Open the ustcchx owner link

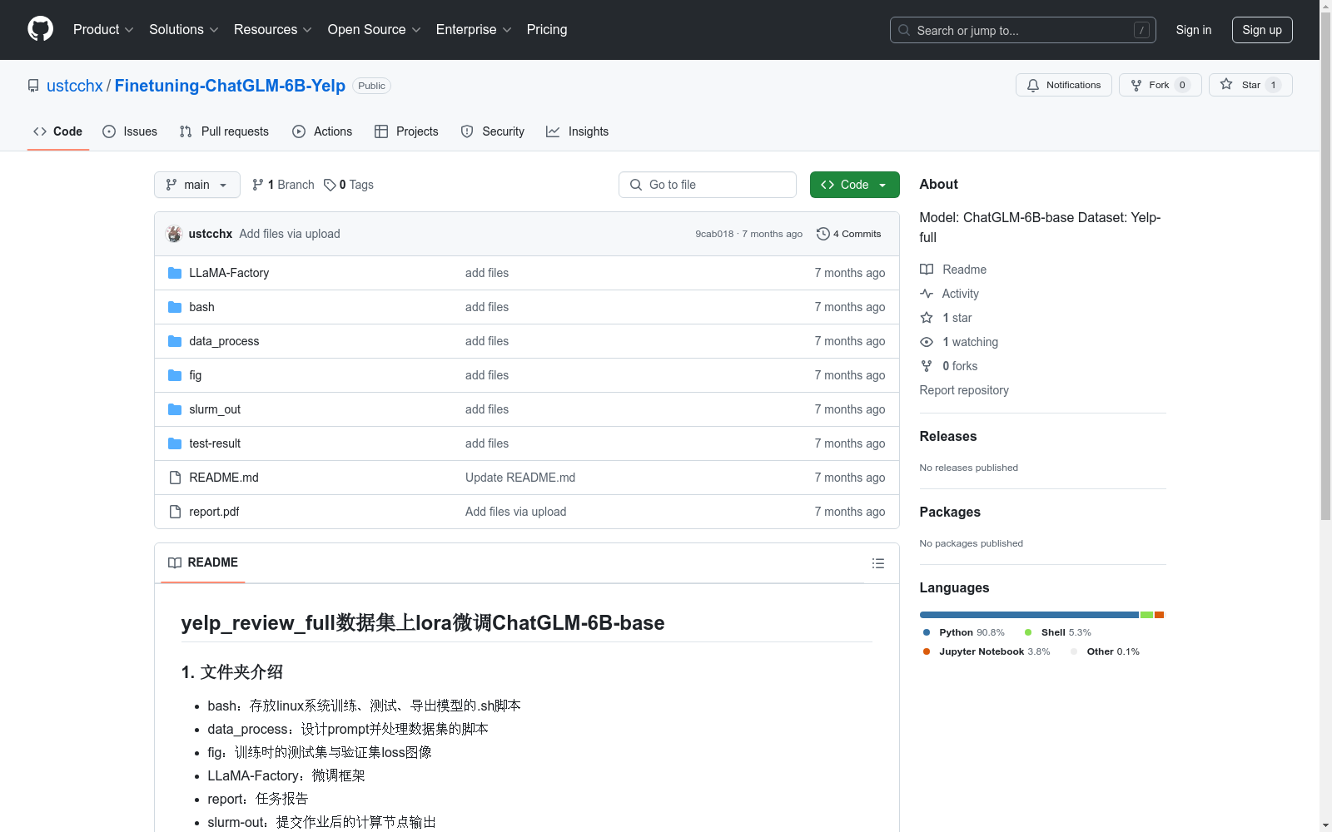pyautogui.click(x=75, y=86)
